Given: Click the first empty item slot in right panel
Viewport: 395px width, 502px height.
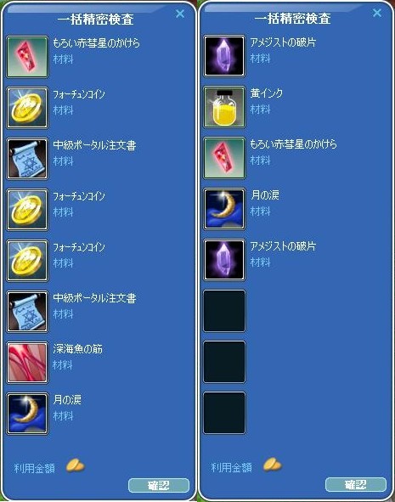Looking at the screenshot, I should [x=224, y=311].
